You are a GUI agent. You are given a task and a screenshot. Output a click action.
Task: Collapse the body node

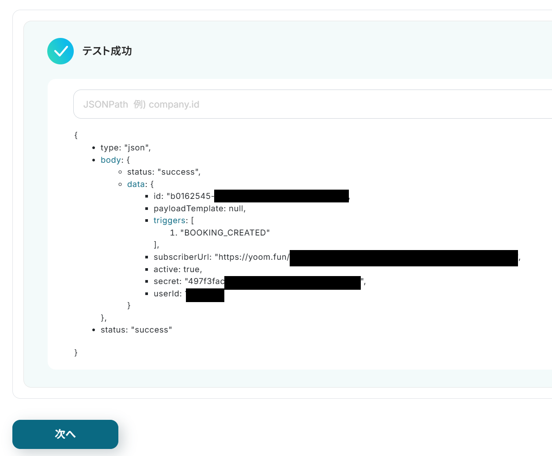click(x=111, y=160)
